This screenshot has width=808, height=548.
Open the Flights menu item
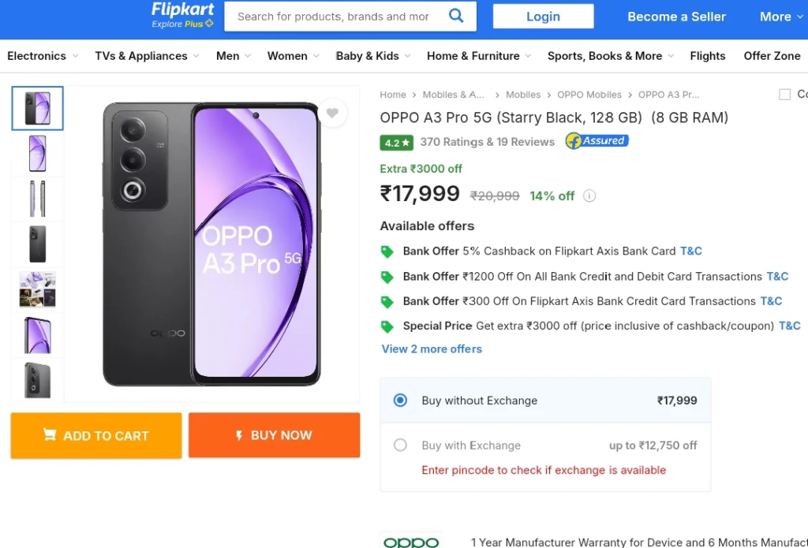[708, 56]
